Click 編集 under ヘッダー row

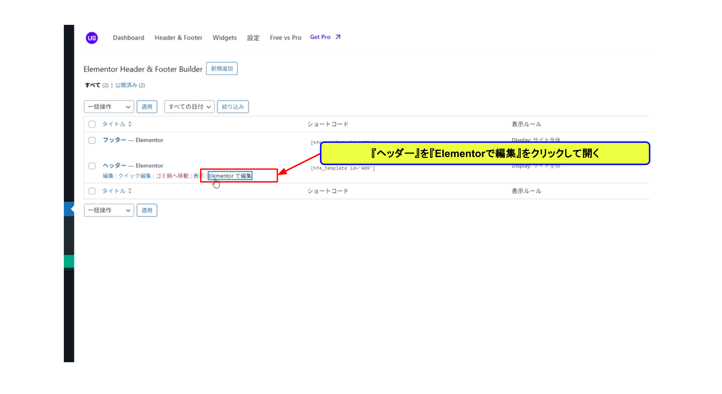108,176
